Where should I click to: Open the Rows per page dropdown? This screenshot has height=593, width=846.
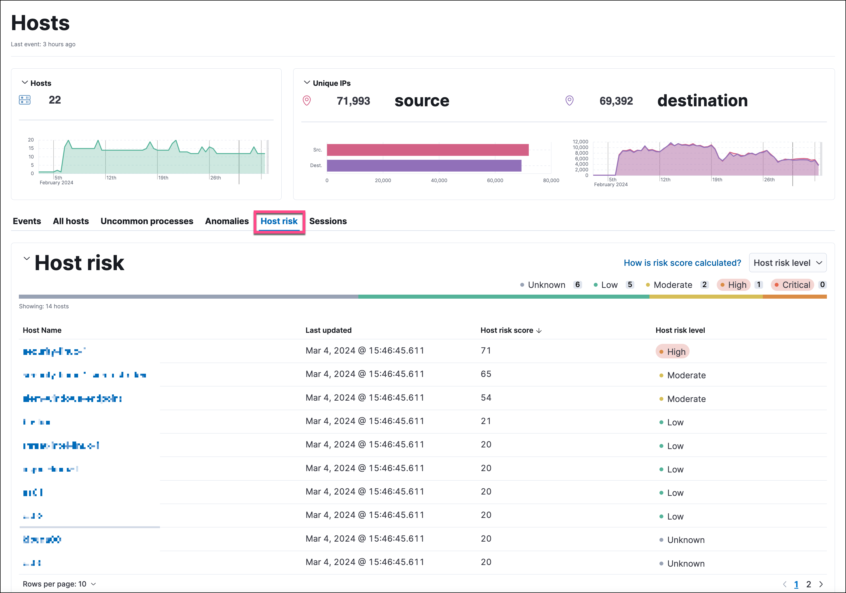tap(59, 584)
